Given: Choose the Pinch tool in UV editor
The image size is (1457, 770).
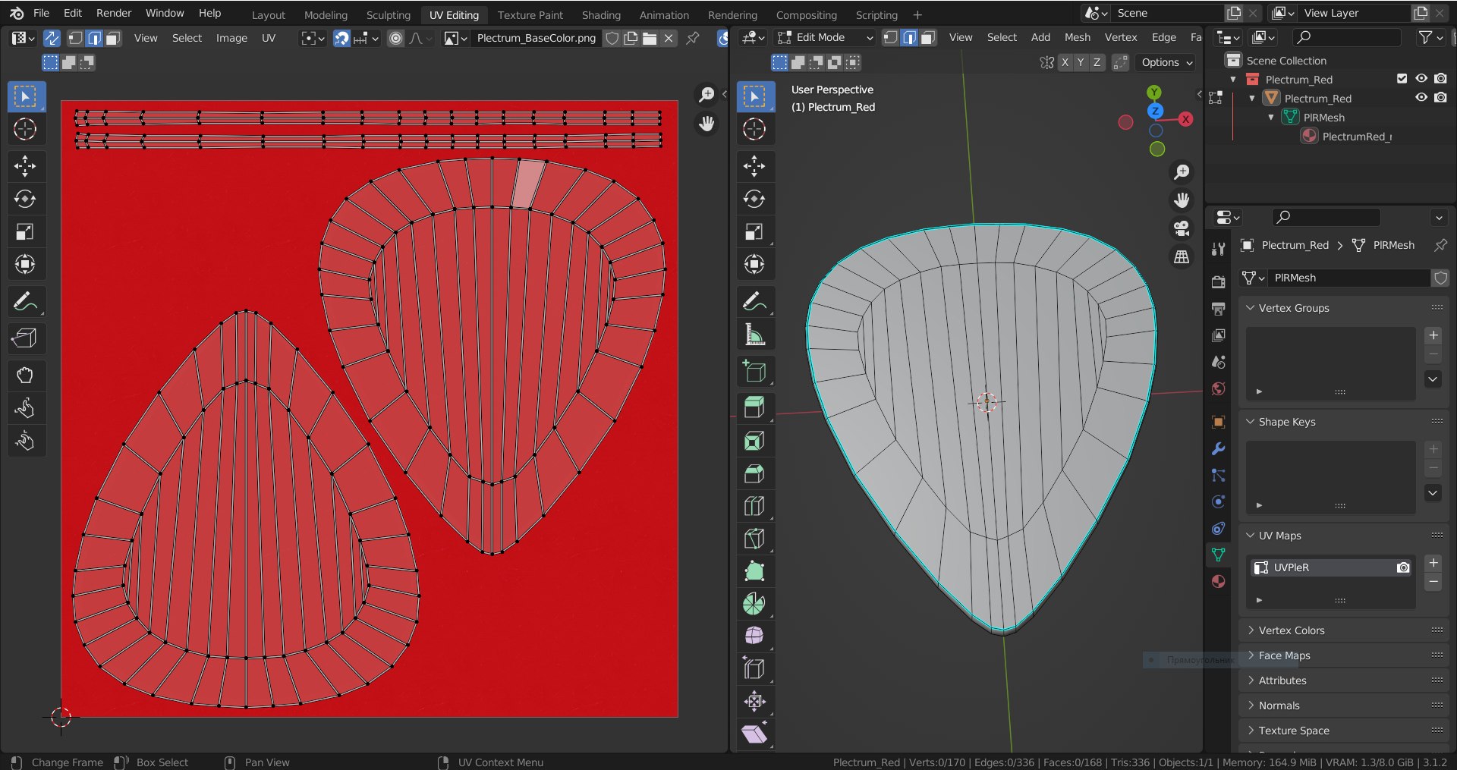Looking at the screenshot, I should tap(25, 441).
